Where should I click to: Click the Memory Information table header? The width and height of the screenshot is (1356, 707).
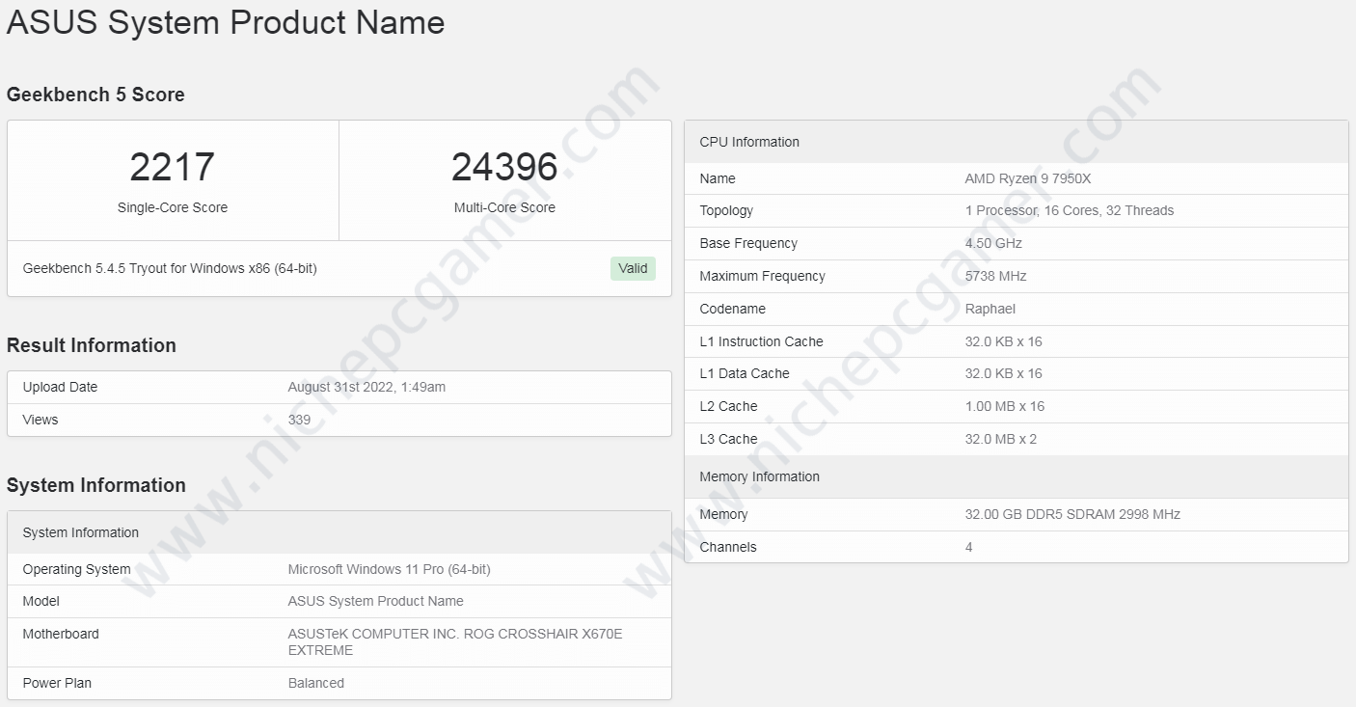pyautogui.click(x=1017, y=476)
